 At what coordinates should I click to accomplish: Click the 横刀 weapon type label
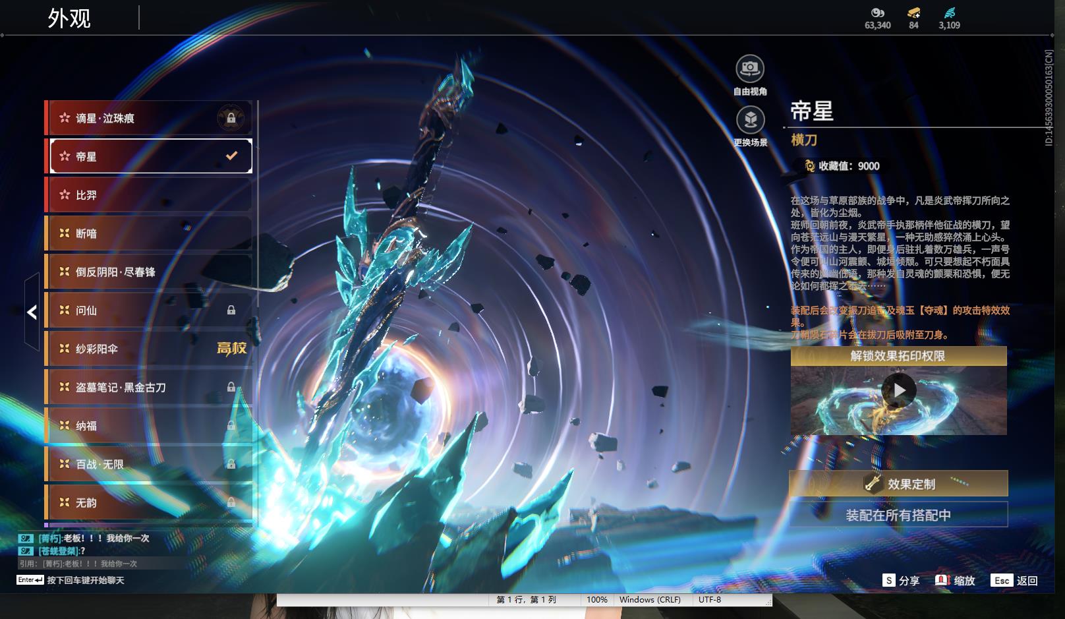point(804,140)
